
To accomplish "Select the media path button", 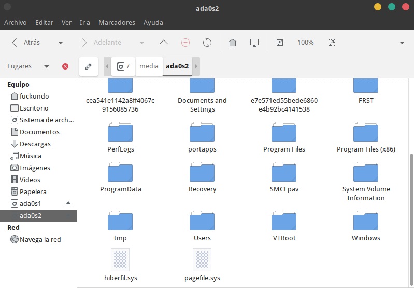I will click(149, 66).
